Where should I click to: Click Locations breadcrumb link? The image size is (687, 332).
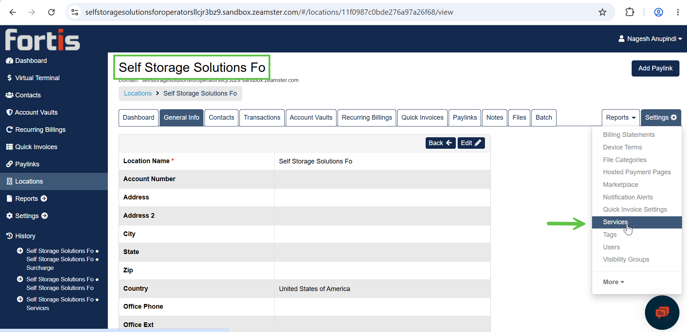(138, 93)
